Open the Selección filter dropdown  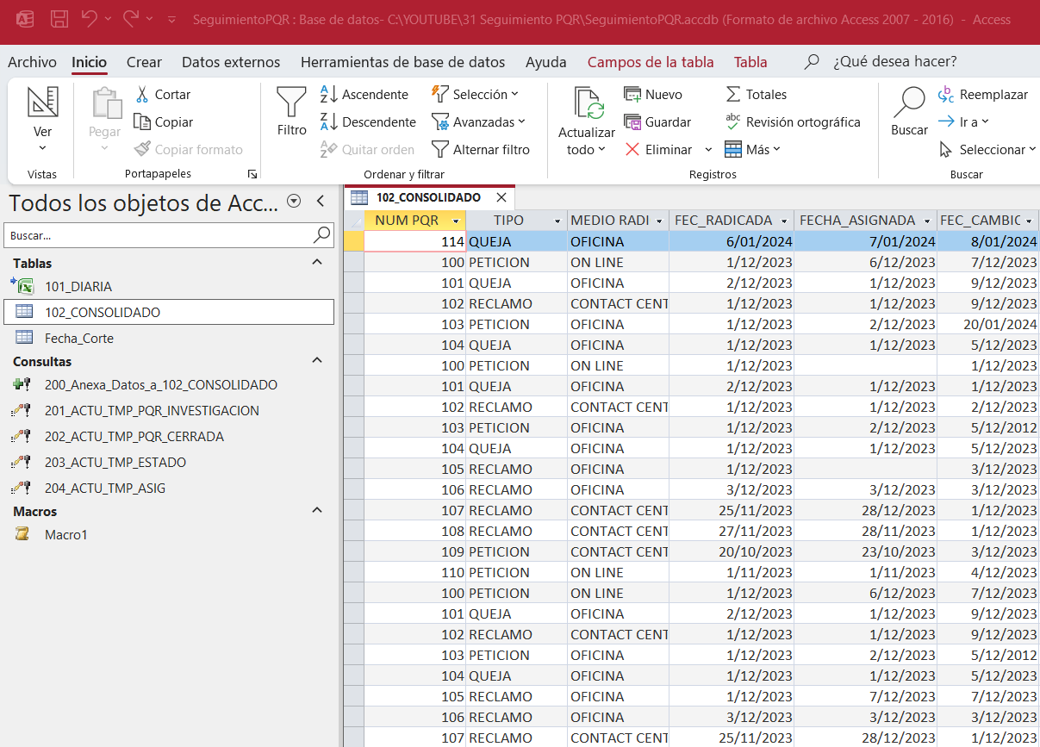[475, 95]
